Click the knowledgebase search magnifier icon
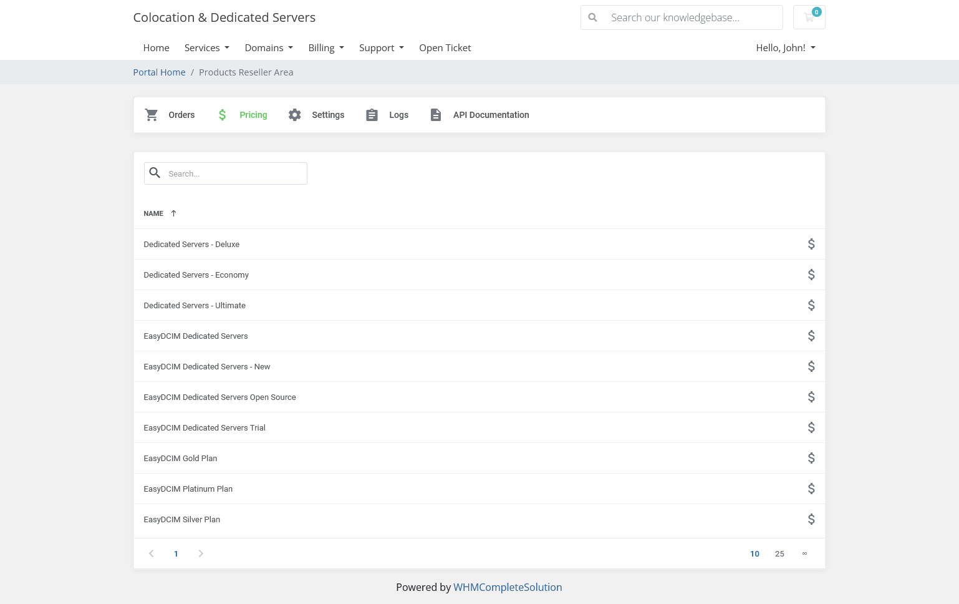This screenshot has width=959, height=604. pyautogui.click(x=593, y=17)
